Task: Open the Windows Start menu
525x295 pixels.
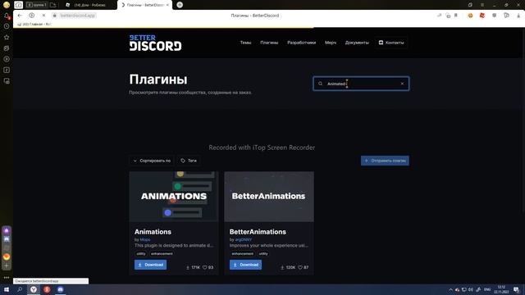Action: [x=7, y=289]
